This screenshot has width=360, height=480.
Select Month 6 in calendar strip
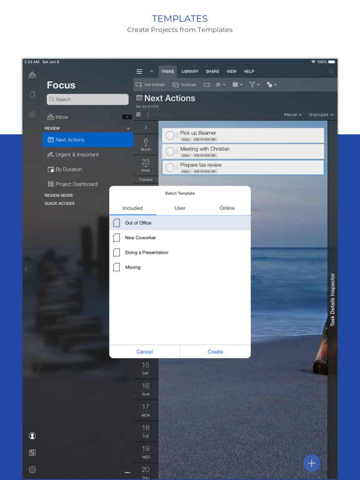(146, 144)
